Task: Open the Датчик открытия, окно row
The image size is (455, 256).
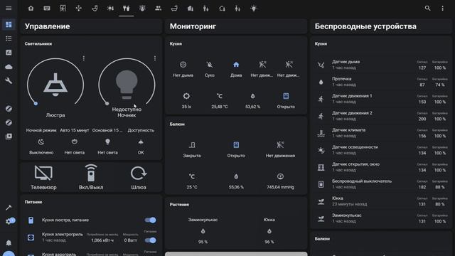Action: (381, 167)
